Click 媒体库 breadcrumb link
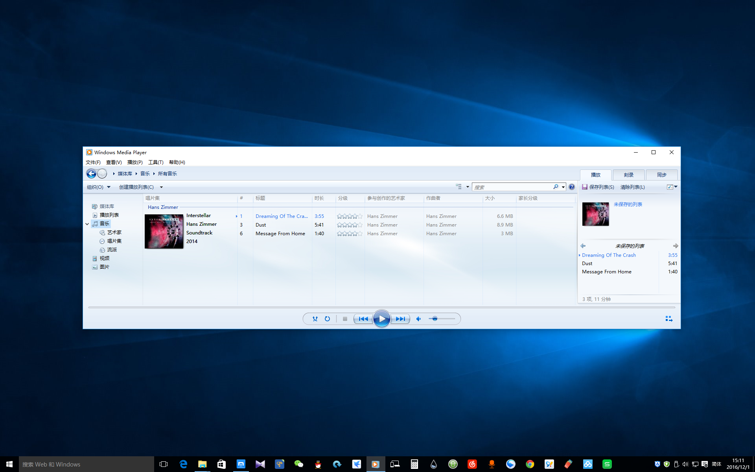The height and width of the screenshot is (472, 755). pos(125,174)
